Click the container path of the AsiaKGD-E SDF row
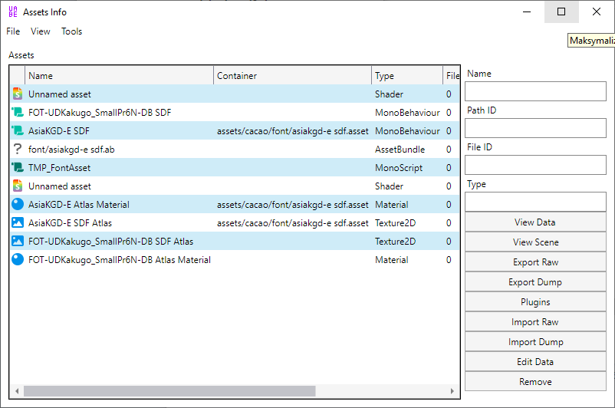Image resolution: width=615 pixels, height=408 pixels. pyautogui.click(x=293, y=131)
